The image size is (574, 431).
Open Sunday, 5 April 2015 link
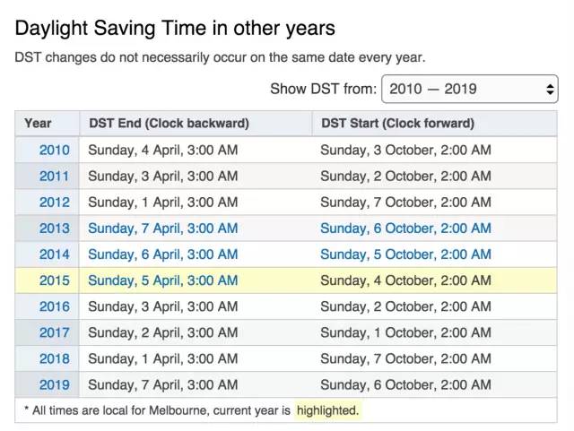[163, 280]
